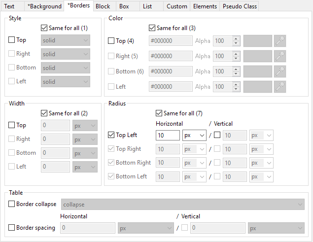Increase the Top color alpha spinner
Screen dimensions: 313x242
coord(236,38)
